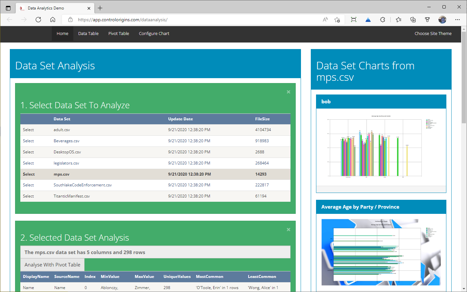The width and height of the screenshot is (467, 292).
Task: Select the legislators.csv data set
Action: [x=28, y=163]
